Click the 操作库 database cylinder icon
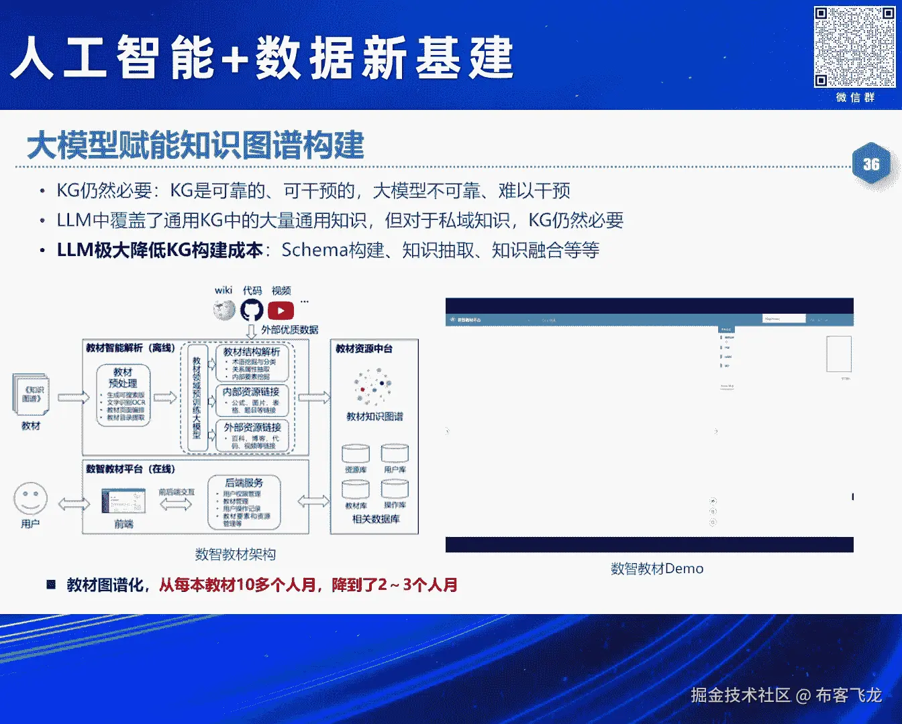Viewport: 902px width, 724px height. click(x=395, y=489)
